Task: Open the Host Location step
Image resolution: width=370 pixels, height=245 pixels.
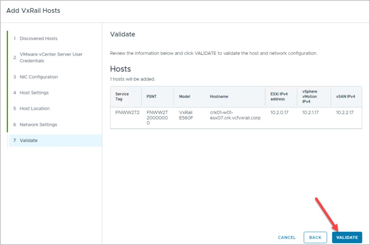Action: pos(35,109)
